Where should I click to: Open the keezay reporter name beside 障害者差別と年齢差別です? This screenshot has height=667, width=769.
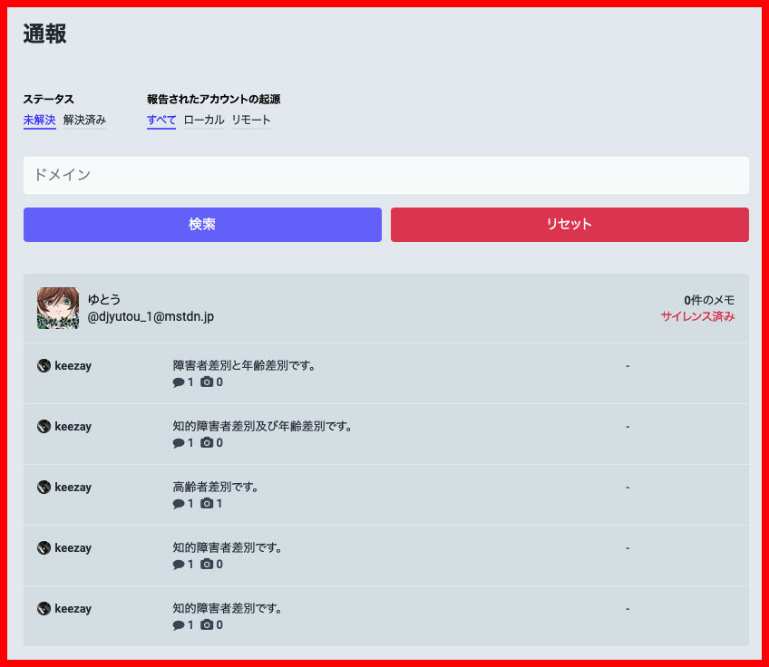click(x=73, y=365)
